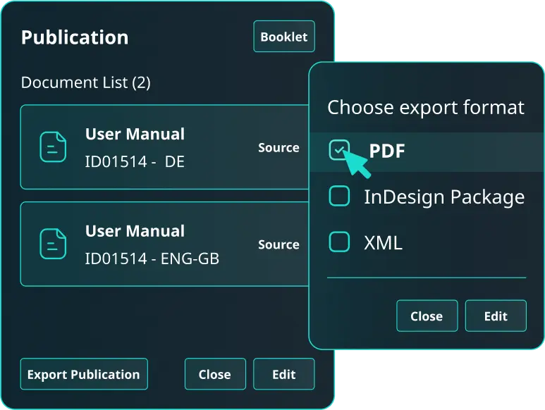Click Edit in the export format dialog
This screenshot has width=545, height=410.
[496, 316]
